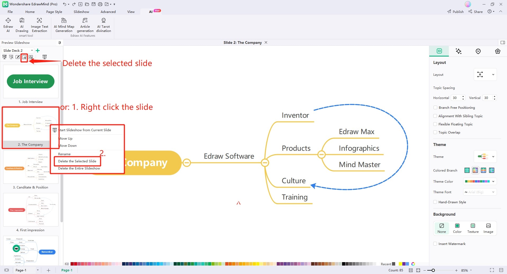Collapse the ribbon with the chevron
The image size is (507, 274).
[x=501, y=12]
